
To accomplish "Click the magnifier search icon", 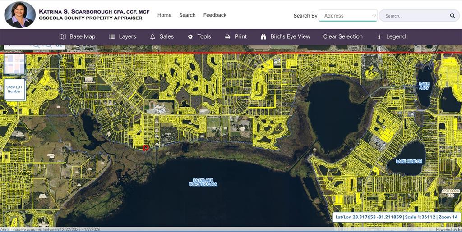I will (452, 16).
